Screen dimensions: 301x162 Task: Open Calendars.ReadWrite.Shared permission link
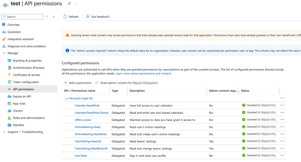[92, 113]
